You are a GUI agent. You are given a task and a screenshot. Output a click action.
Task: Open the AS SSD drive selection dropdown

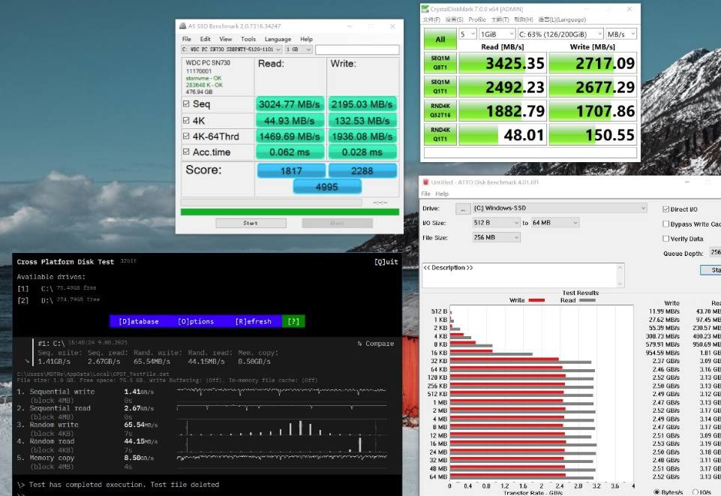click(x=232, y=50)
